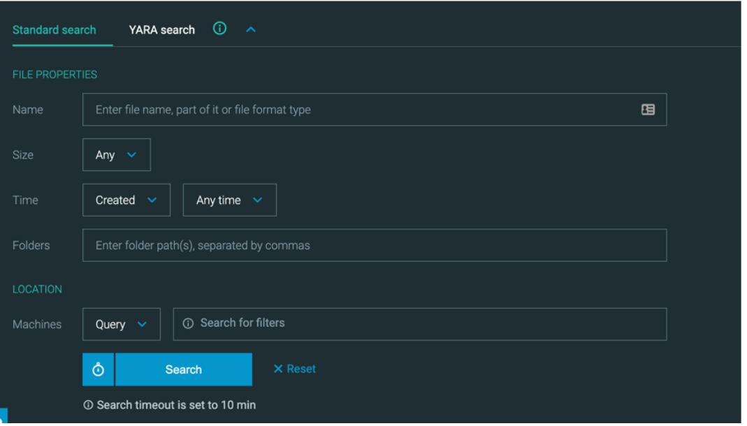The image size is (747, 426).
Task: Click the info icon in the filters field
Action: (x=188, y=323)
